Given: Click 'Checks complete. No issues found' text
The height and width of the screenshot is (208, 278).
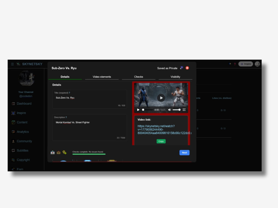Looking at the screenshot, I should (88, 152).
